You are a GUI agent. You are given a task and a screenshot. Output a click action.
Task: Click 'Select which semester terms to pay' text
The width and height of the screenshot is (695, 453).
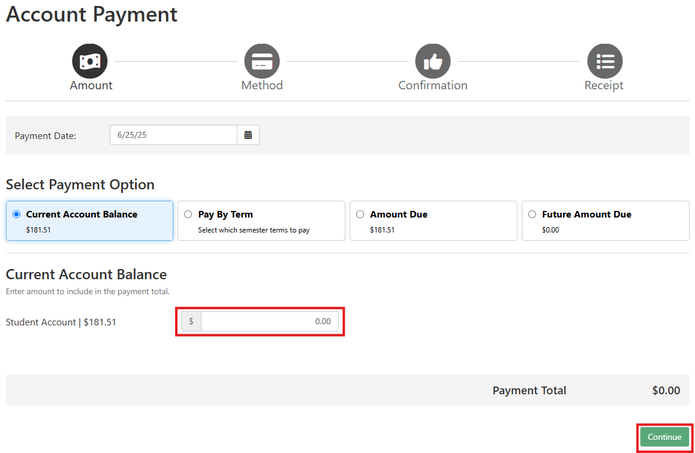[x=254, y=230]
